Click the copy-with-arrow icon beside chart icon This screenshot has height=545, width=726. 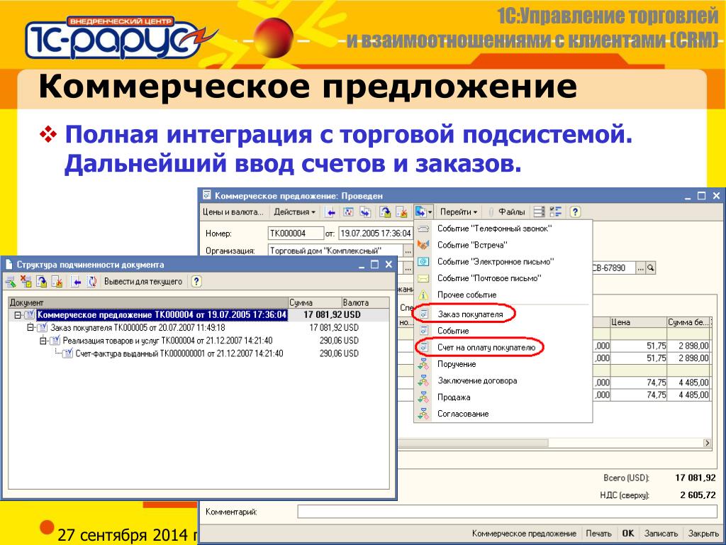pos(365,212)
